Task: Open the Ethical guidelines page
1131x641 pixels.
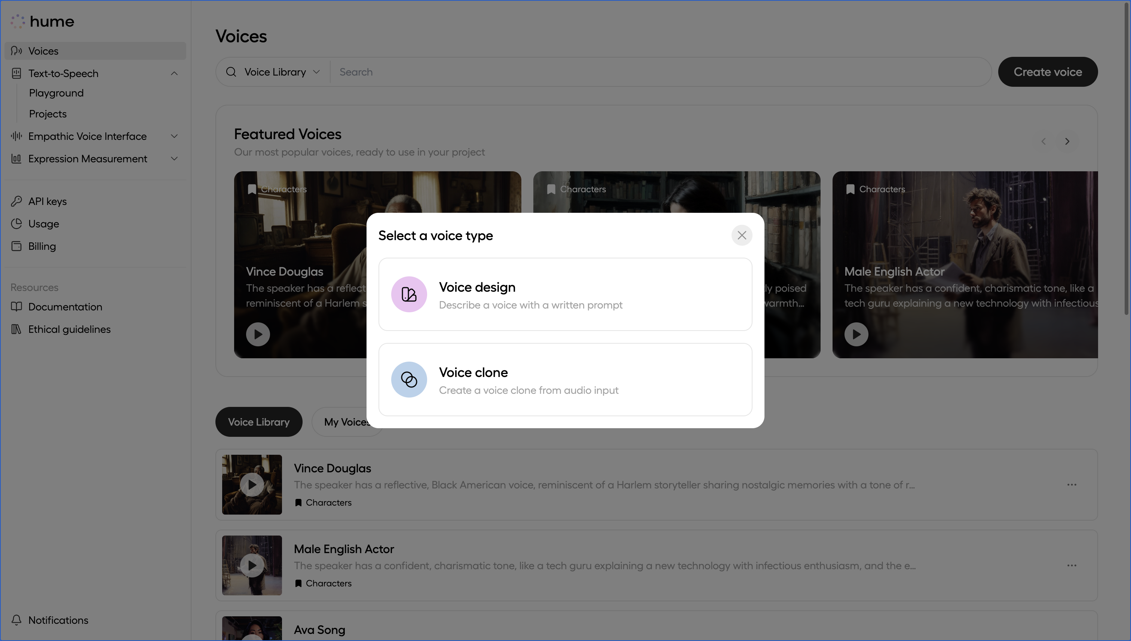Action: 69,329
